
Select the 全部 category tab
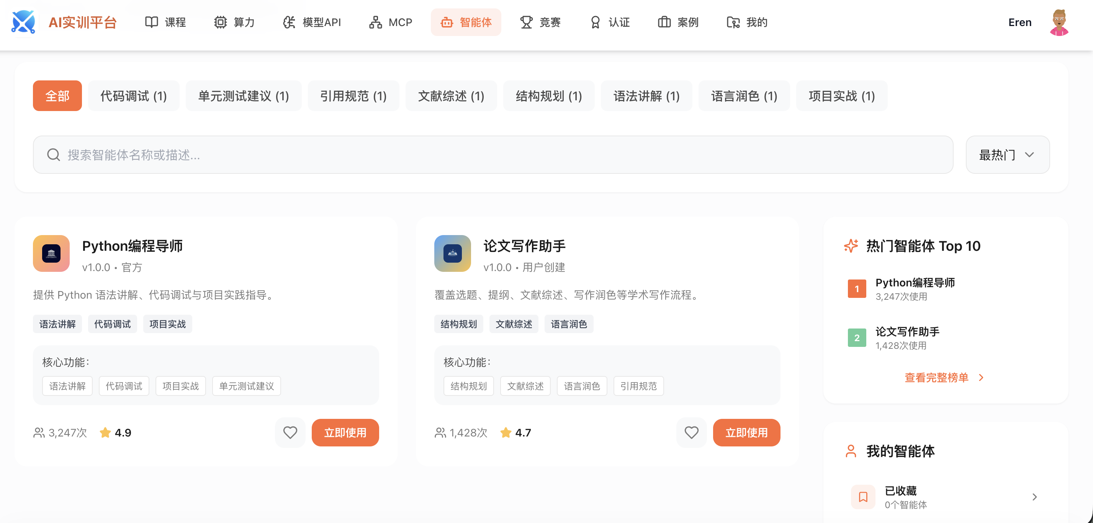57,95
